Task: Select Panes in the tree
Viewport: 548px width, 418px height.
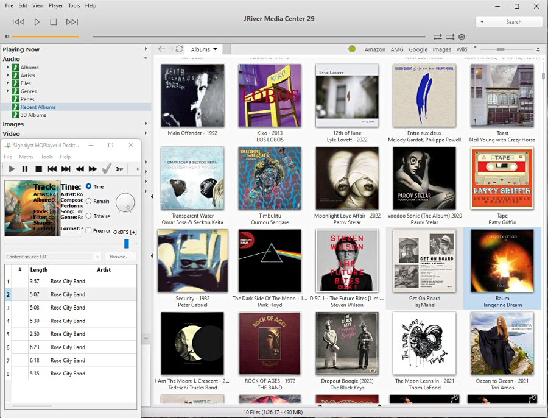Action: point(27,99)
